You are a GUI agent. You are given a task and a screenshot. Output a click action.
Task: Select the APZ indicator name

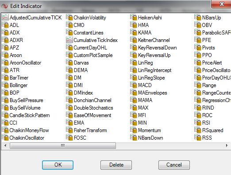click(14, 48)
